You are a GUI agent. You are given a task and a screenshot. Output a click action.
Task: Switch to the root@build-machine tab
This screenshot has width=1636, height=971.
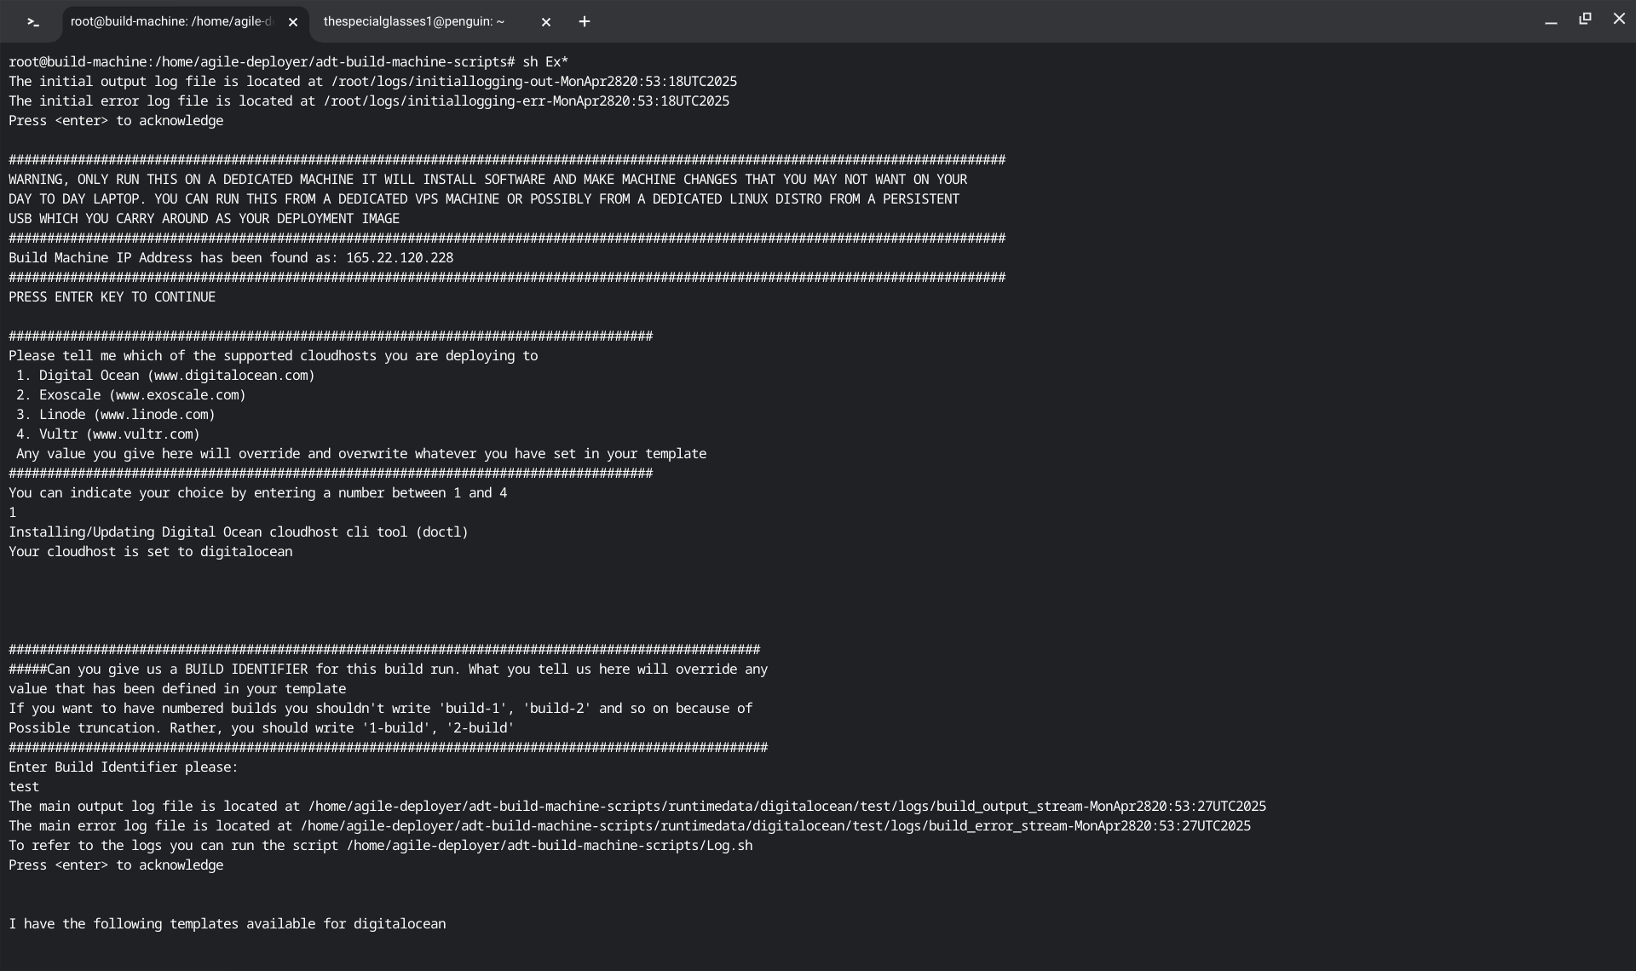tap(170, 22)
